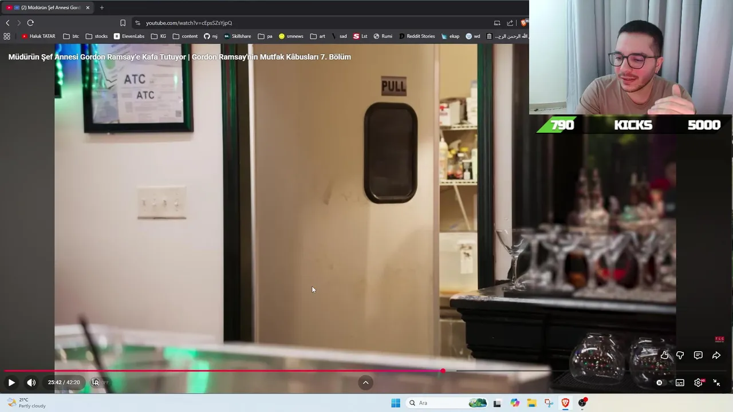Open the mj GitHub bookmark
The height and width of the screenshot is (412, 733).
coord(211,36)
